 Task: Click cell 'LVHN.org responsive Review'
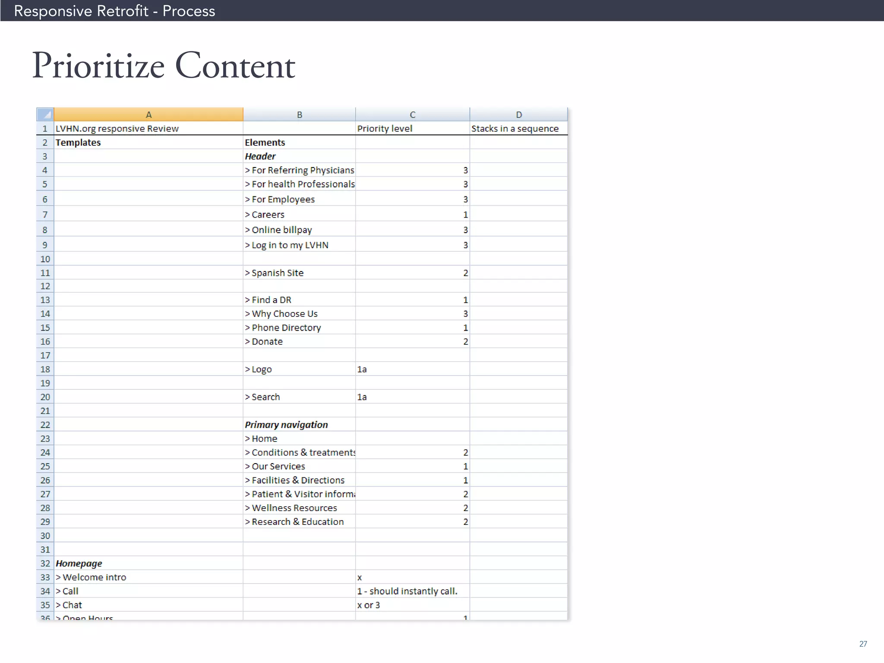point(148,128)
